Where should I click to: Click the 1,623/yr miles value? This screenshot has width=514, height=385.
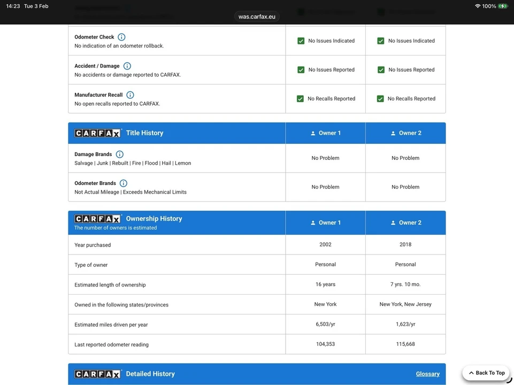[405, 324]
